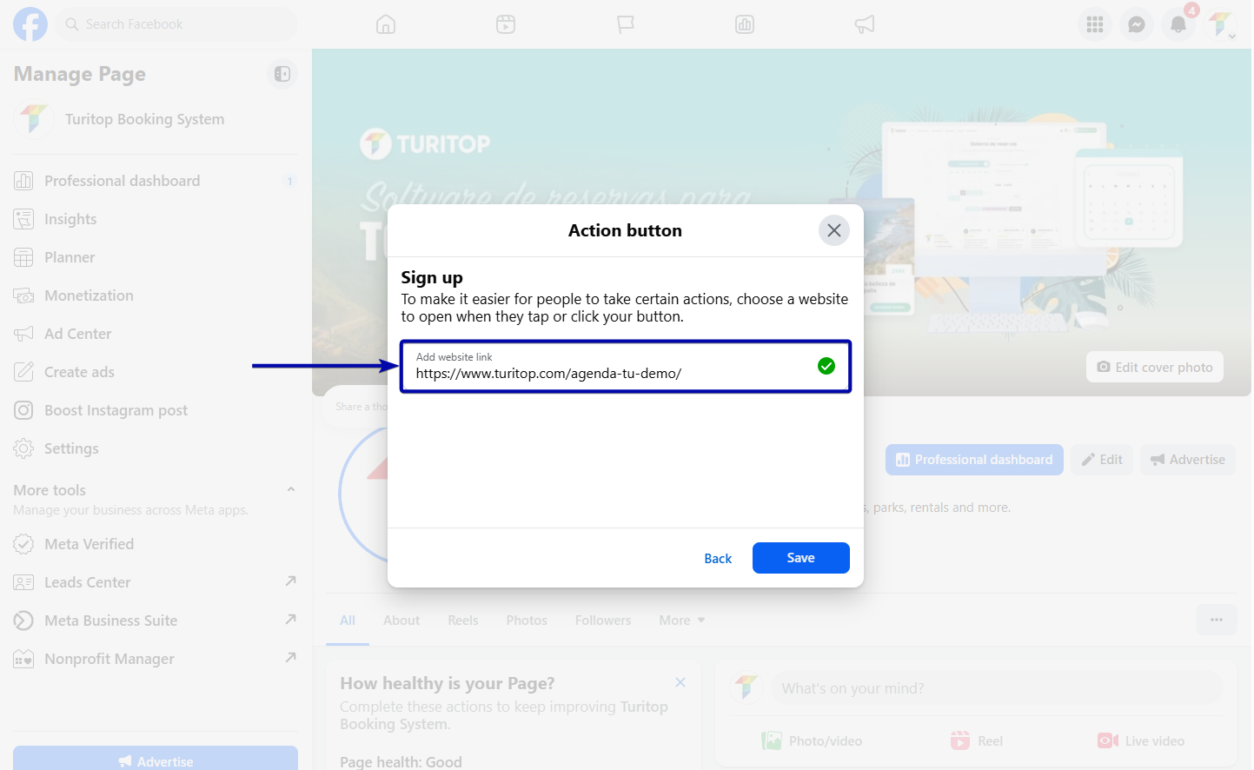The height and width of the screenshot is (770, 1254).
Task: Click the Nonprofit Manager icon
Action: click(23, 659)
